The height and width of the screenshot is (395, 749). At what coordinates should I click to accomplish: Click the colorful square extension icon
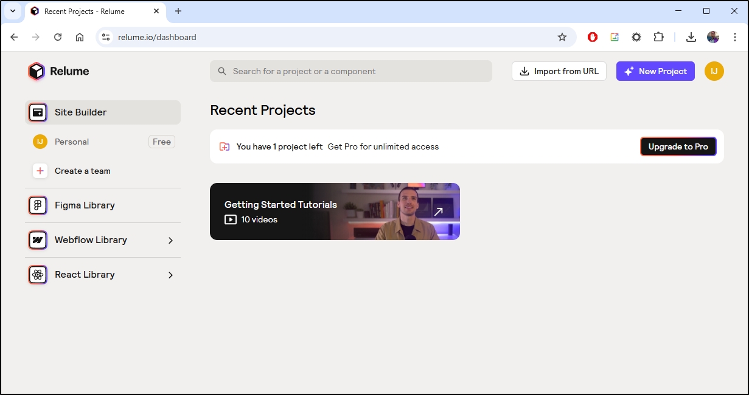click(x=615, y=37)
